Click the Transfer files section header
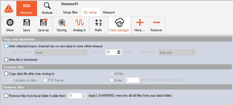 pyautogui.click(x=117, y=67)
